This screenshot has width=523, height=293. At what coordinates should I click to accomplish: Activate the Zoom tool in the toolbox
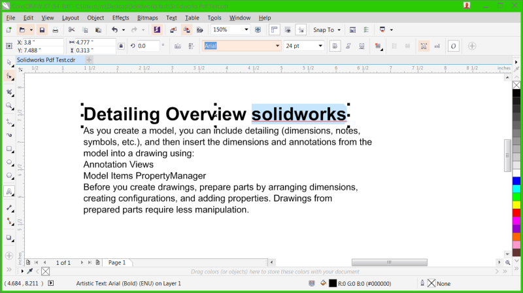[x=9, y=106]
